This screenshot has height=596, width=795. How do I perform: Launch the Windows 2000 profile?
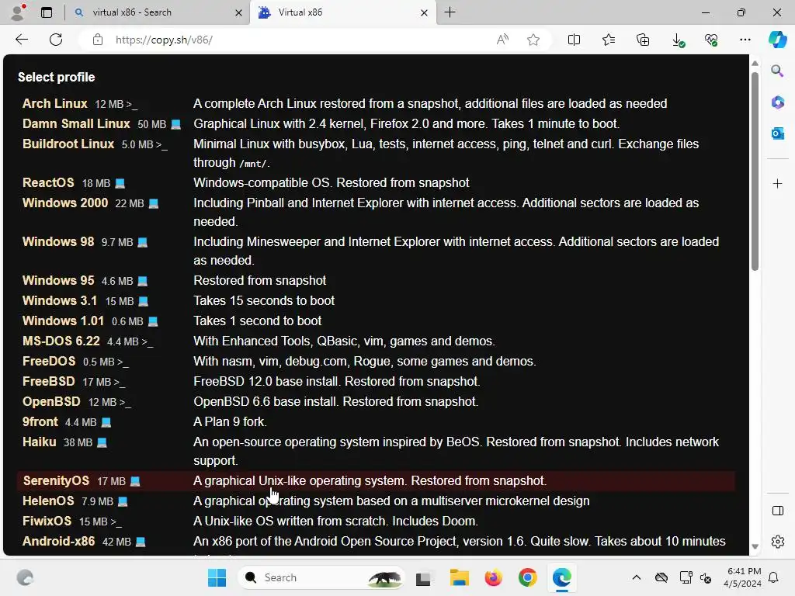pos(65,203)
